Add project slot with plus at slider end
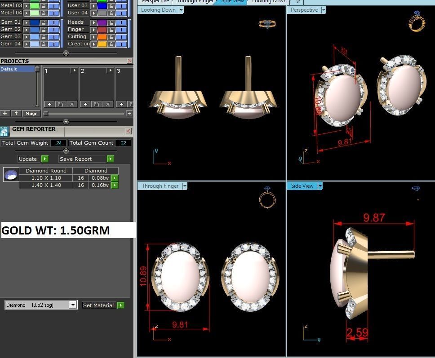 point(129,113)
